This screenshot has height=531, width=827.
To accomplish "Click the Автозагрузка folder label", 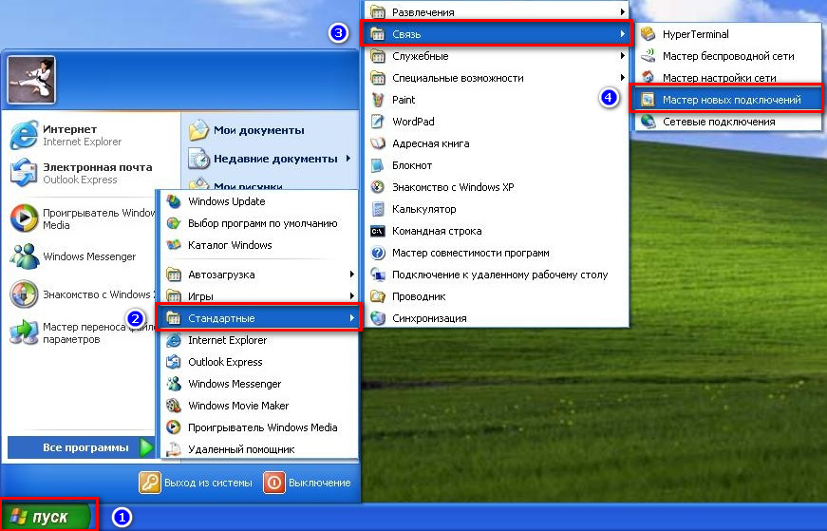I will [221, 275].
